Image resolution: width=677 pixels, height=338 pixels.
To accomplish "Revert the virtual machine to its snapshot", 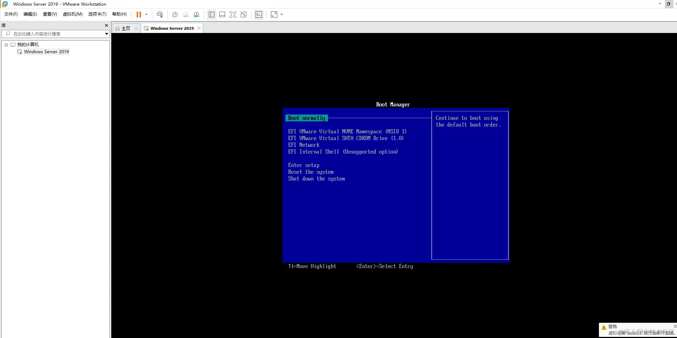I will 186,15.
